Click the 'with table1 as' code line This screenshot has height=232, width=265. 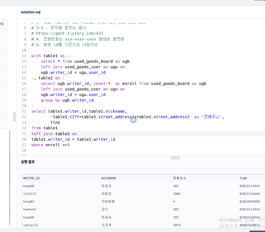(x=50, y=56)
